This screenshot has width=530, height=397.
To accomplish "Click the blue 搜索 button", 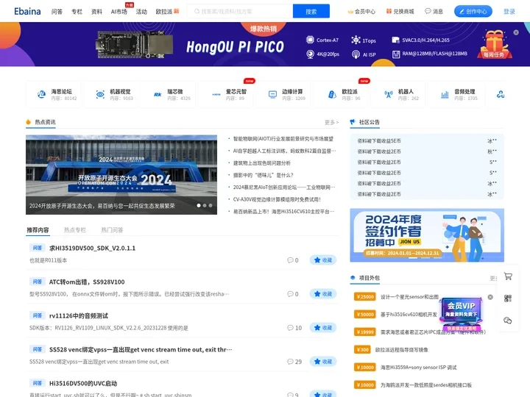I will pyautogui.click(x=311, y=11).
